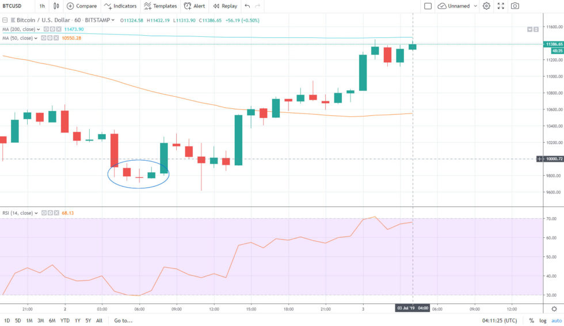Hide the MA 200 indicator via eye icon
Viewport: 564px width, 326px height.
[46, 29]
